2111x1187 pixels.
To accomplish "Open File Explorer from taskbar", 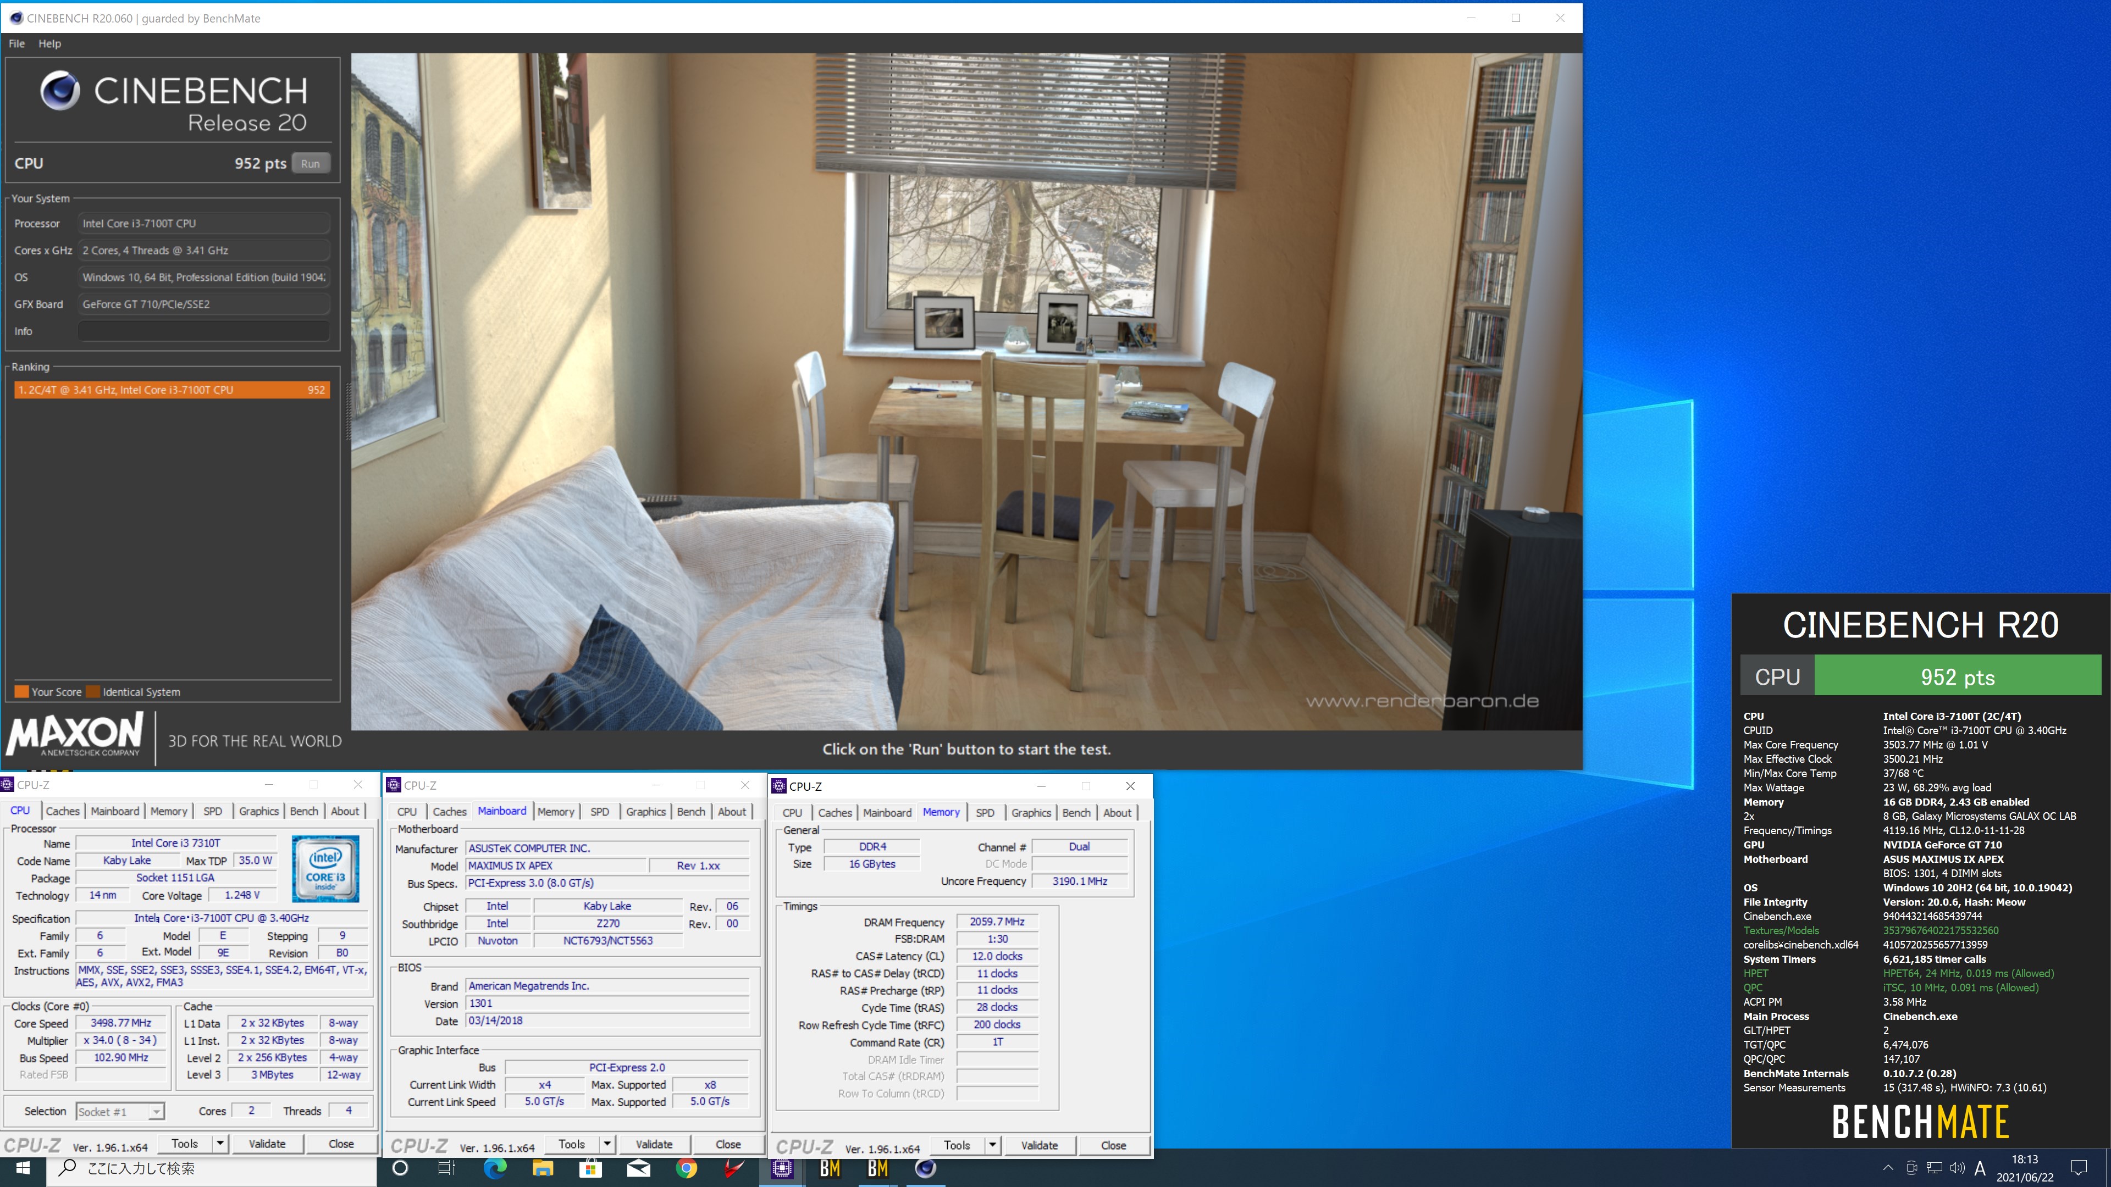I will [x=543, y=1168].
